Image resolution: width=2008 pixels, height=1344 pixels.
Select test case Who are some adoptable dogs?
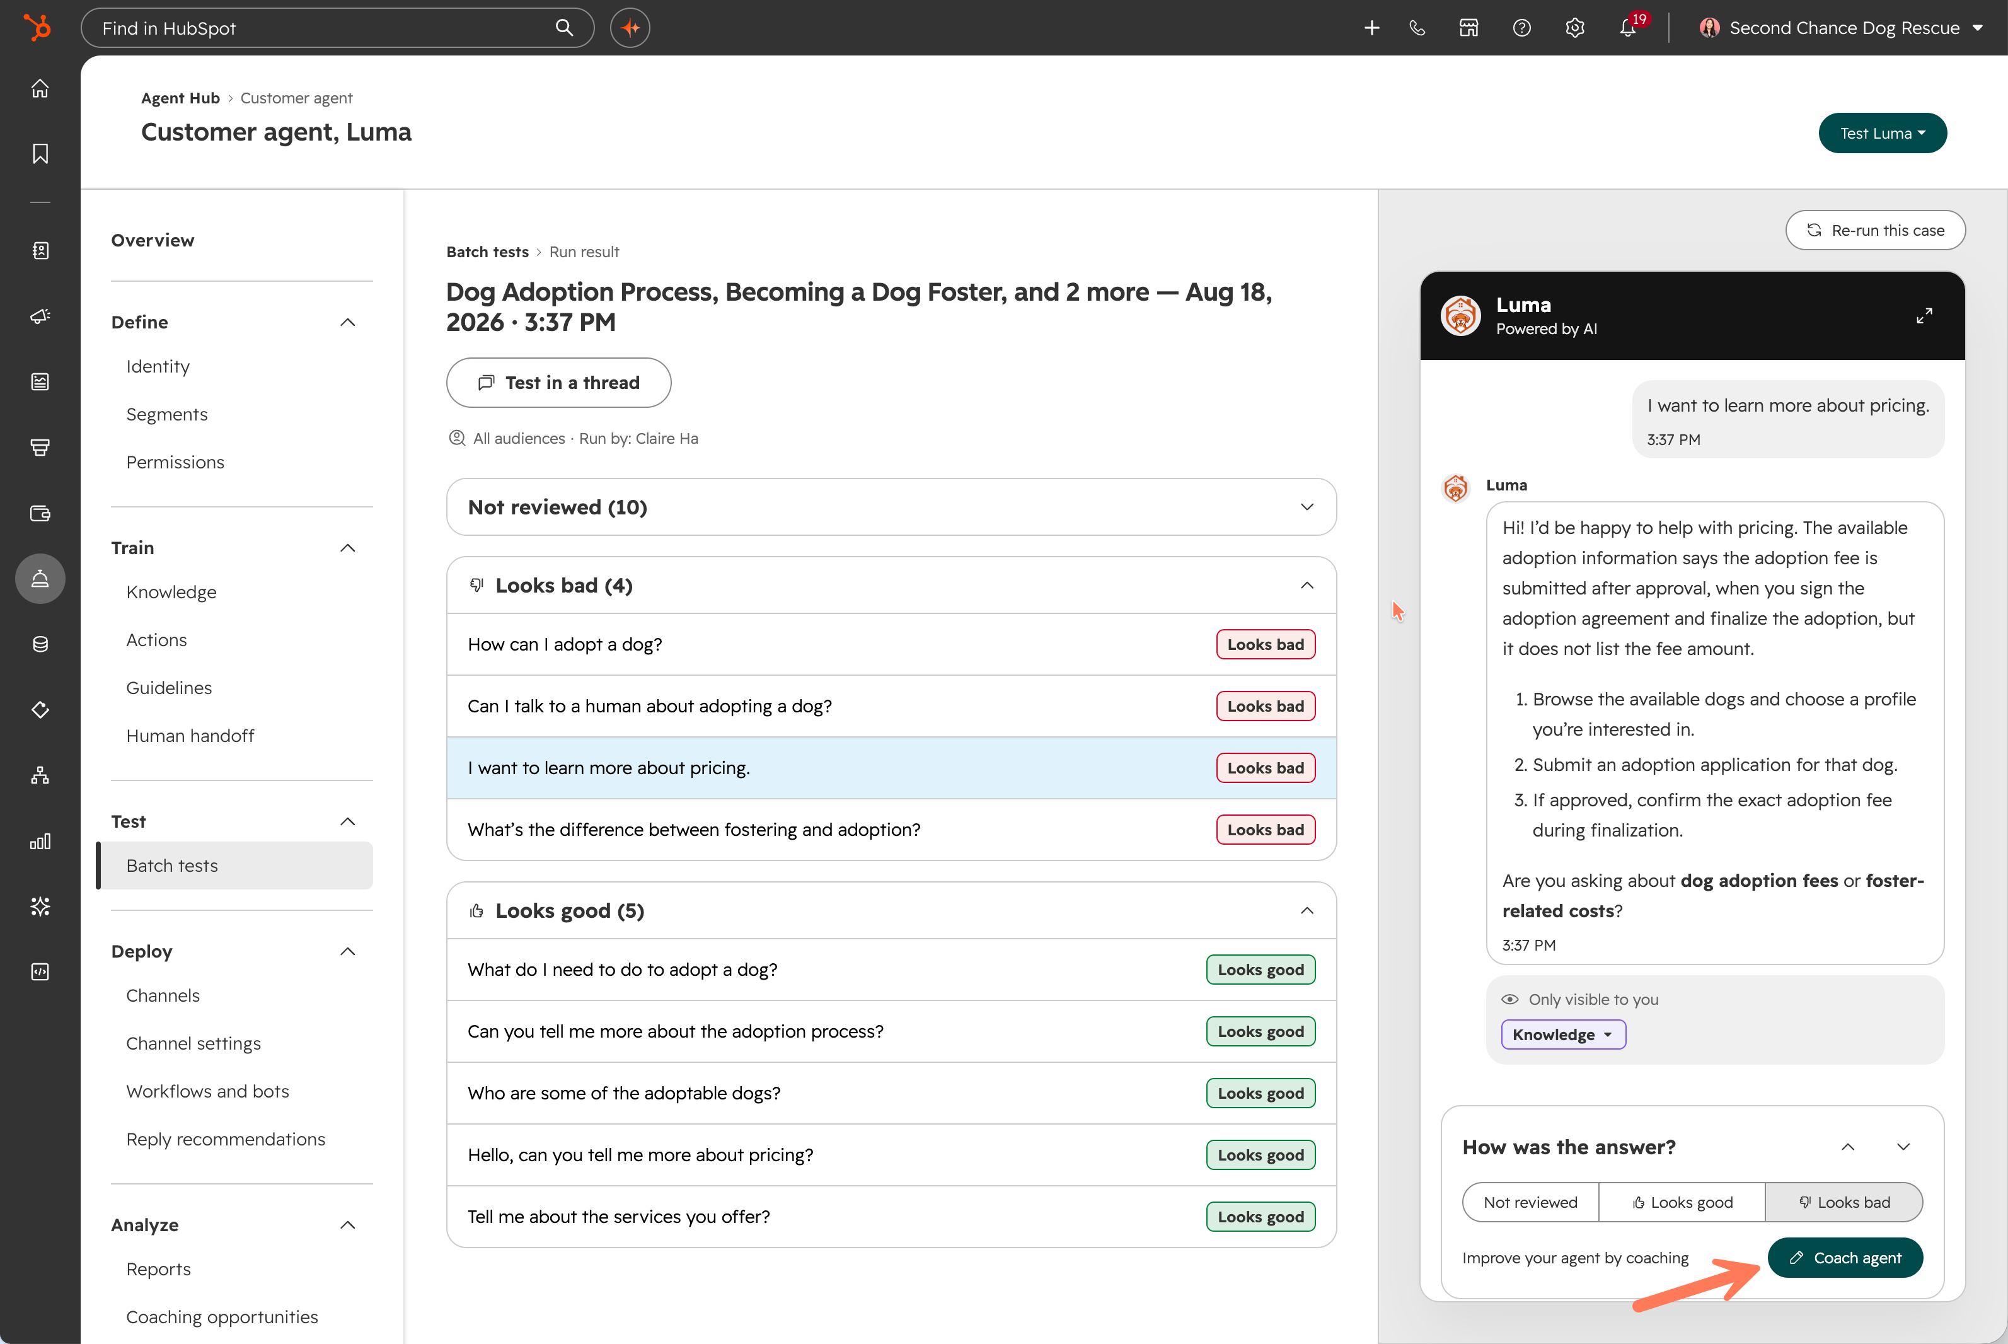891,1093
